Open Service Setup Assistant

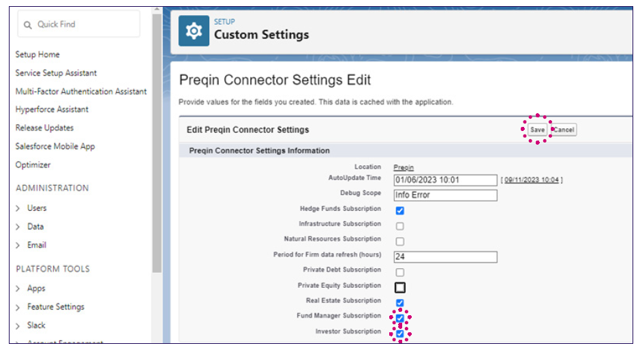click(x=56, y=73)
